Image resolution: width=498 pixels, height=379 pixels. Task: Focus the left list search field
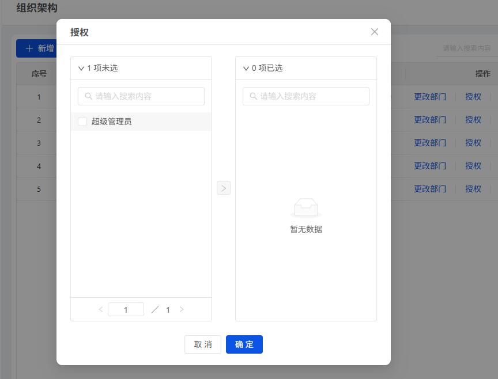[141, 96]
